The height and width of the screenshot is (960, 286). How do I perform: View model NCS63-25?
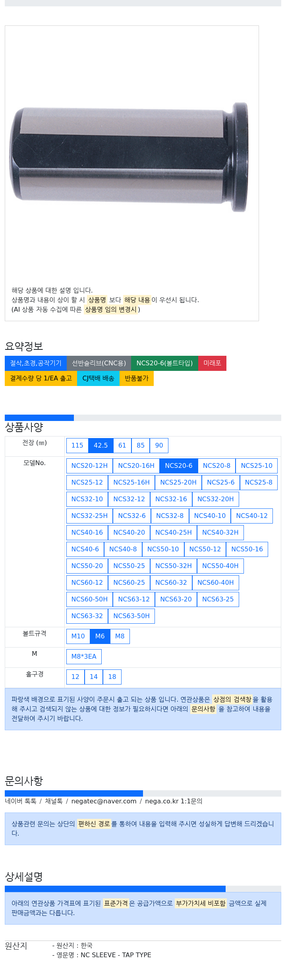pos(218,599)
